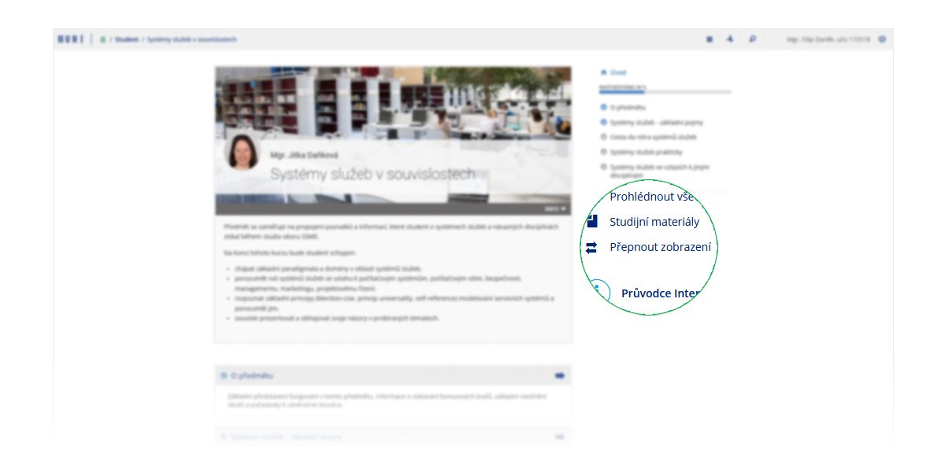
Task: Click the Student breadcrumb link
Action: tap(127, 39)
